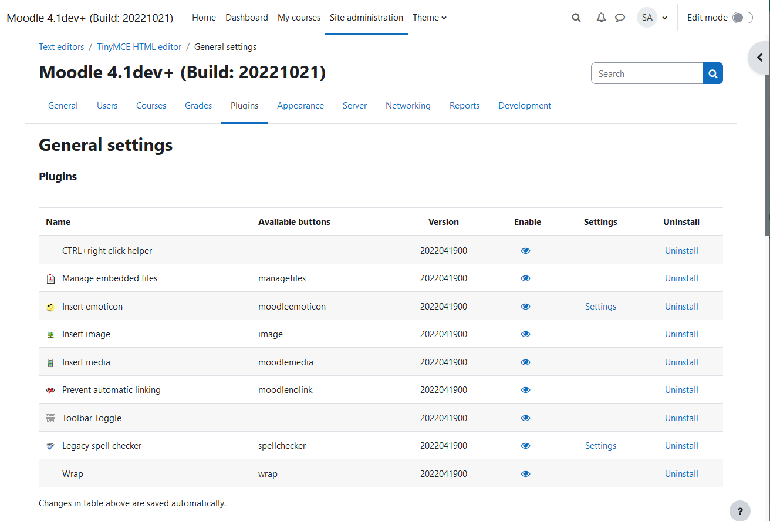
Task: Toggle visibility of Insert image plugin
Action: (525, 334)
